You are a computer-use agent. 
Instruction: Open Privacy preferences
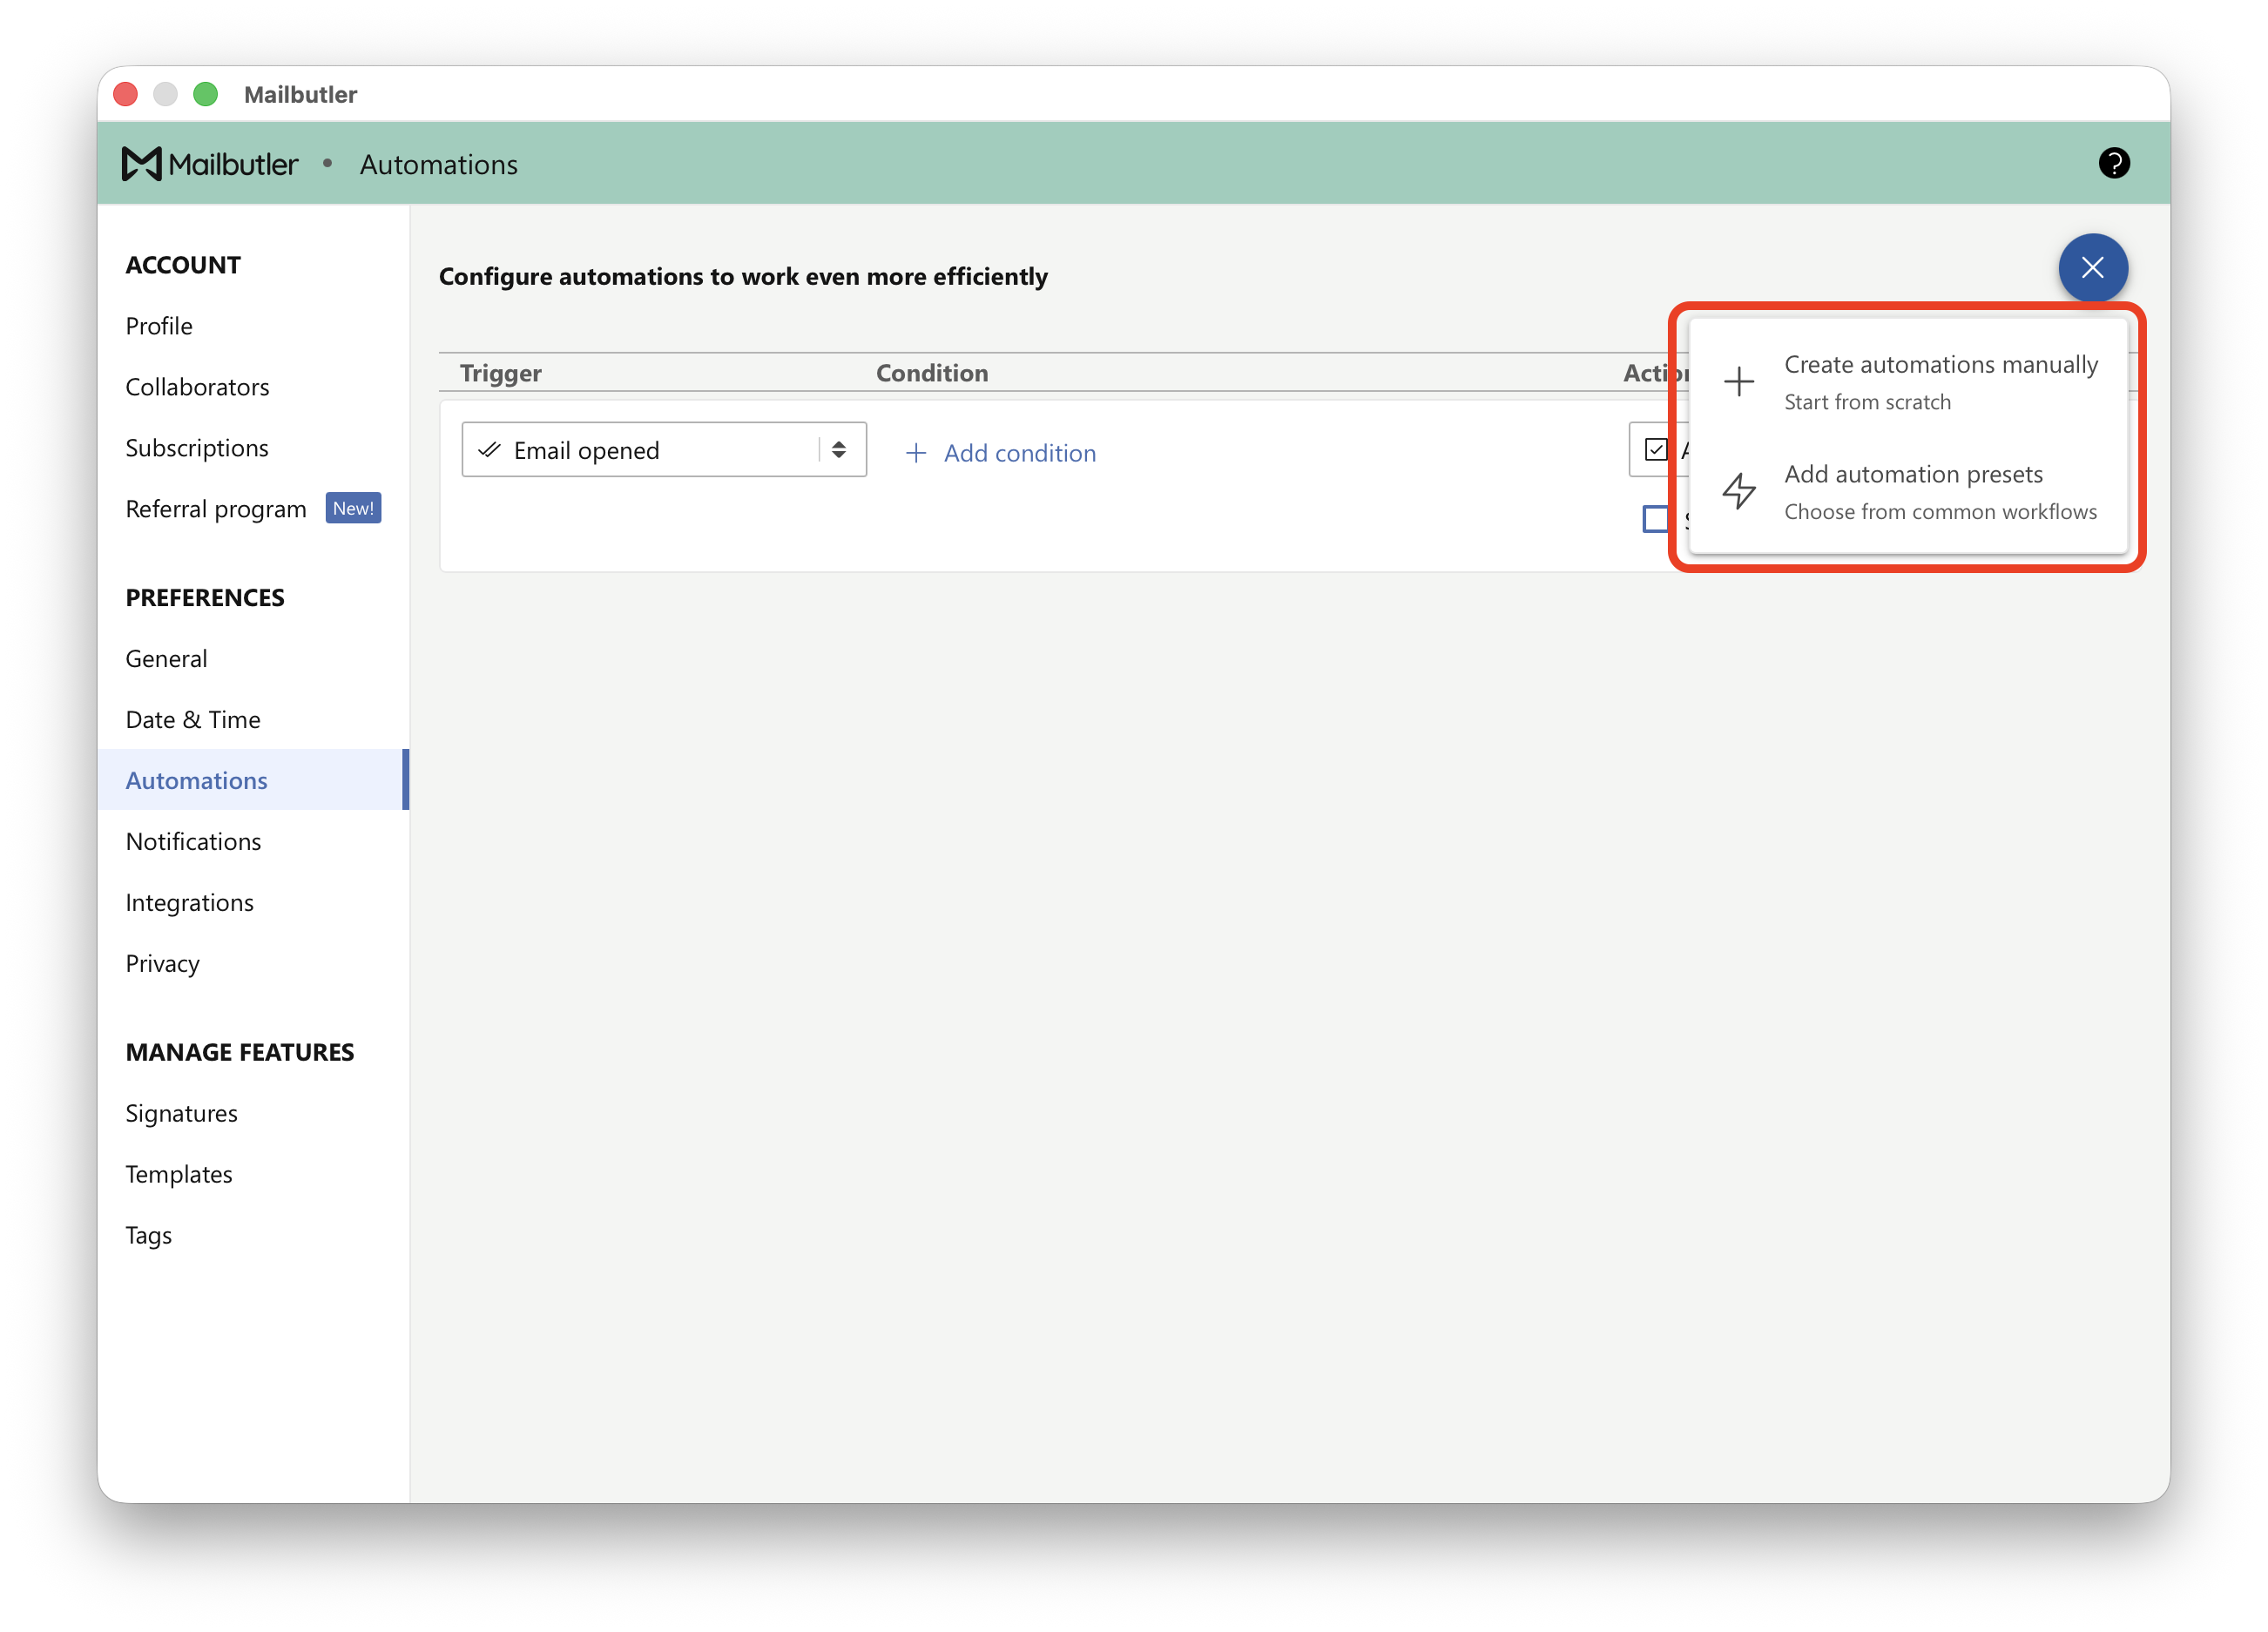(162, 964)
